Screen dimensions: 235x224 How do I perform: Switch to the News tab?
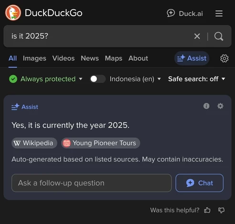tap(90, 58)
